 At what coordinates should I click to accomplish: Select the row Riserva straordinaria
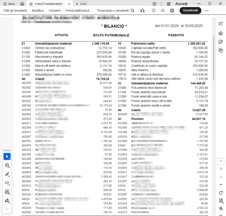(x=163, y=61)
